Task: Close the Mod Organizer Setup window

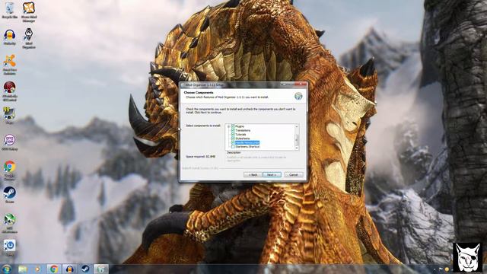Action: [301, 84]
